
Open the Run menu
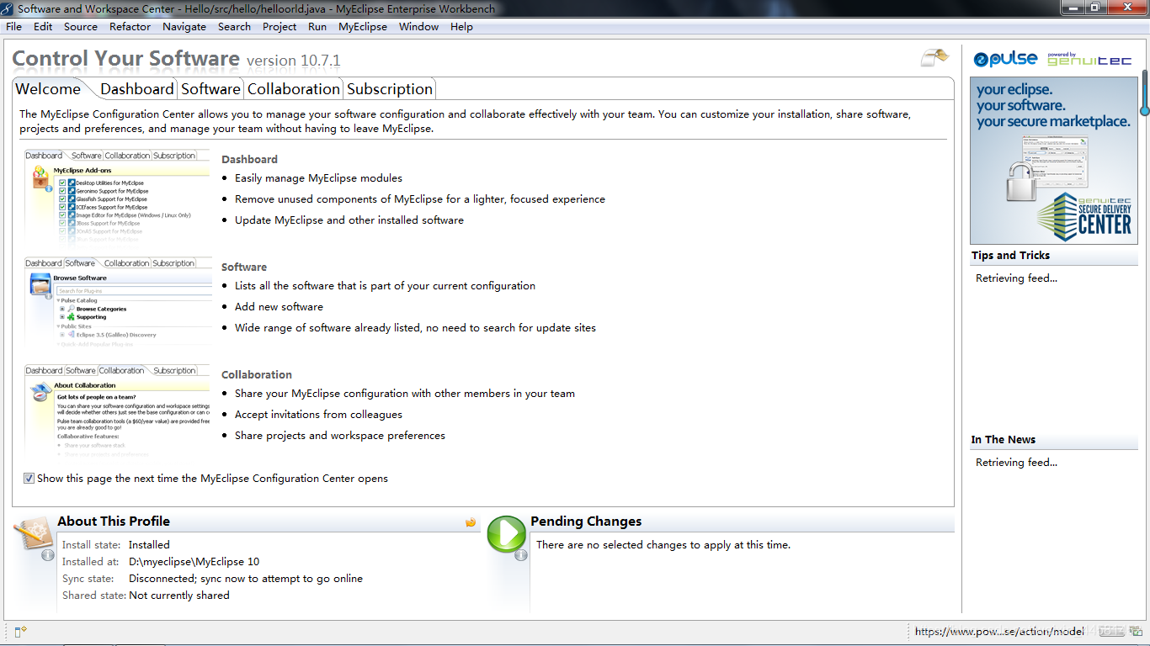pos(317,26)
